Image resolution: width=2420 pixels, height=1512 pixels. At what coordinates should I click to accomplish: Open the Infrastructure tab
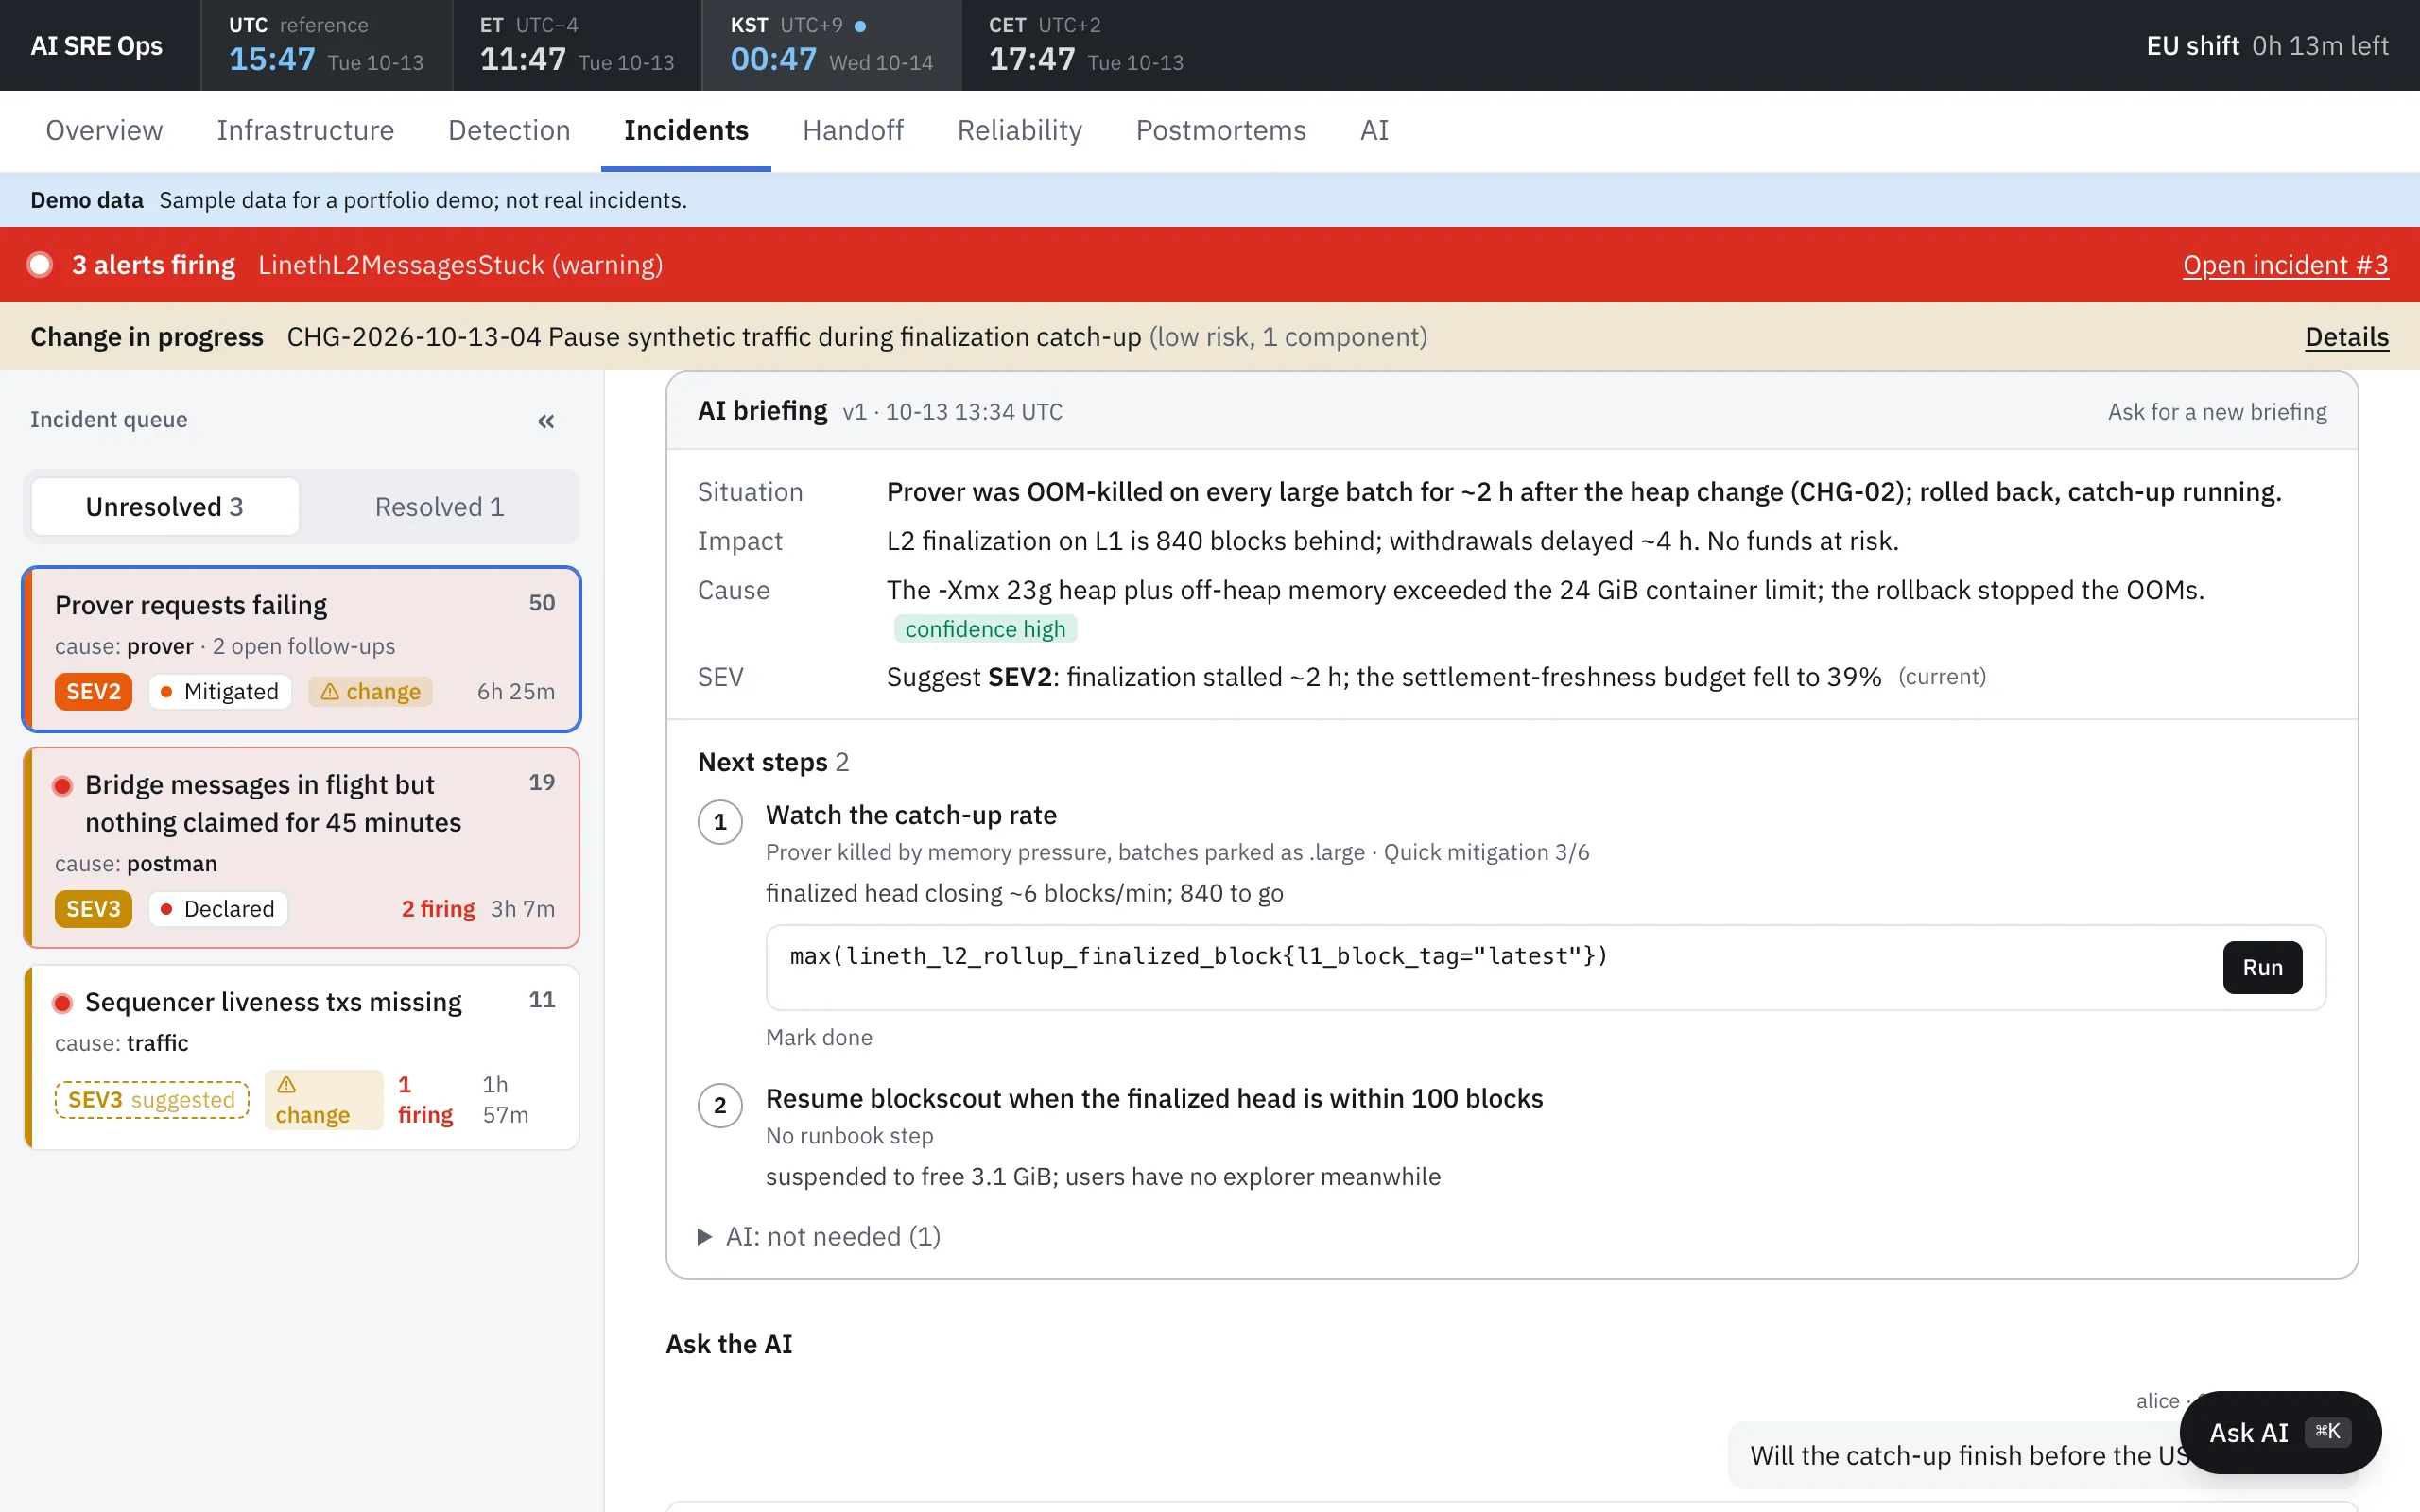tap(305, 130)
